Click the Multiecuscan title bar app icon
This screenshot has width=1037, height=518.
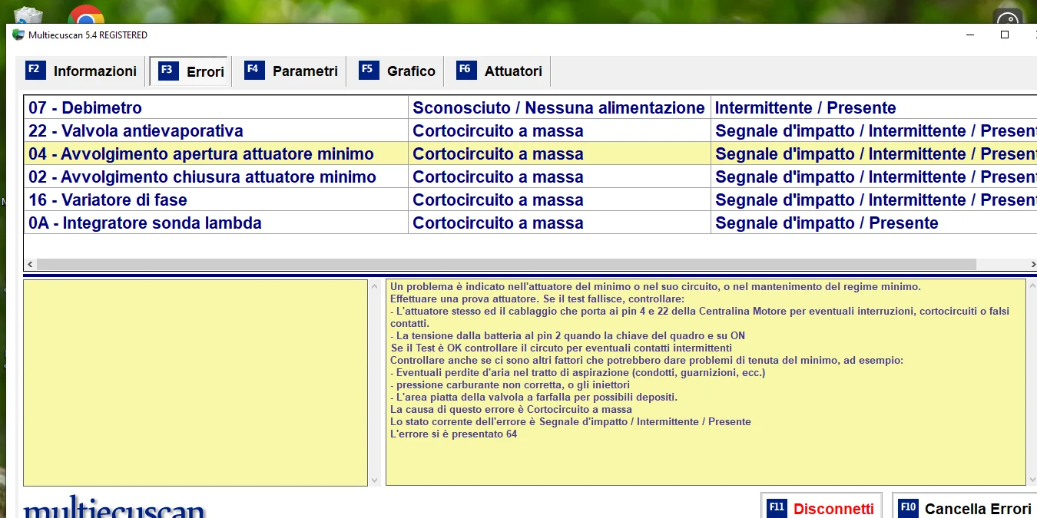18,35
